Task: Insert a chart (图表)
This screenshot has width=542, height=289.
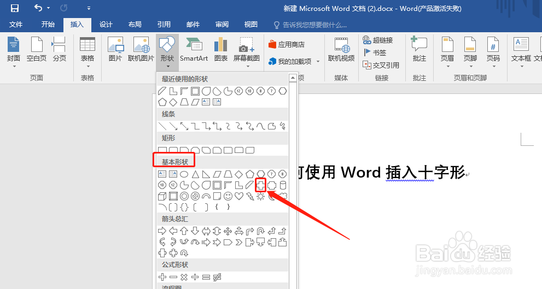Action: tap(220, 49)
